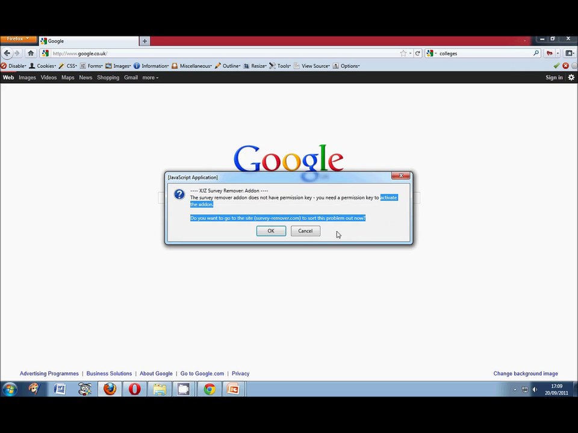Open Microsoft Word from taskbar
This screenshot has height=433, width=578.
(60, 389)
